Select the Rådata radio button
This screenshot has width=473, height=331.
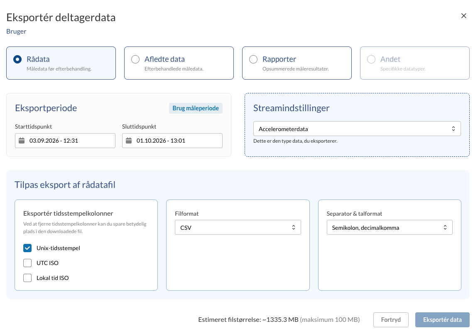tap(17, 59)
